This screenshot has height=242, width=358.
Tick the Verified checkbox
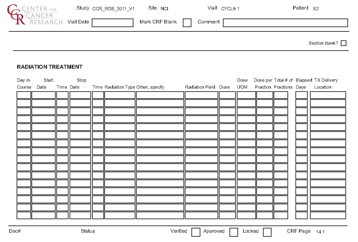pyautogui.click(x=196, y=232)
